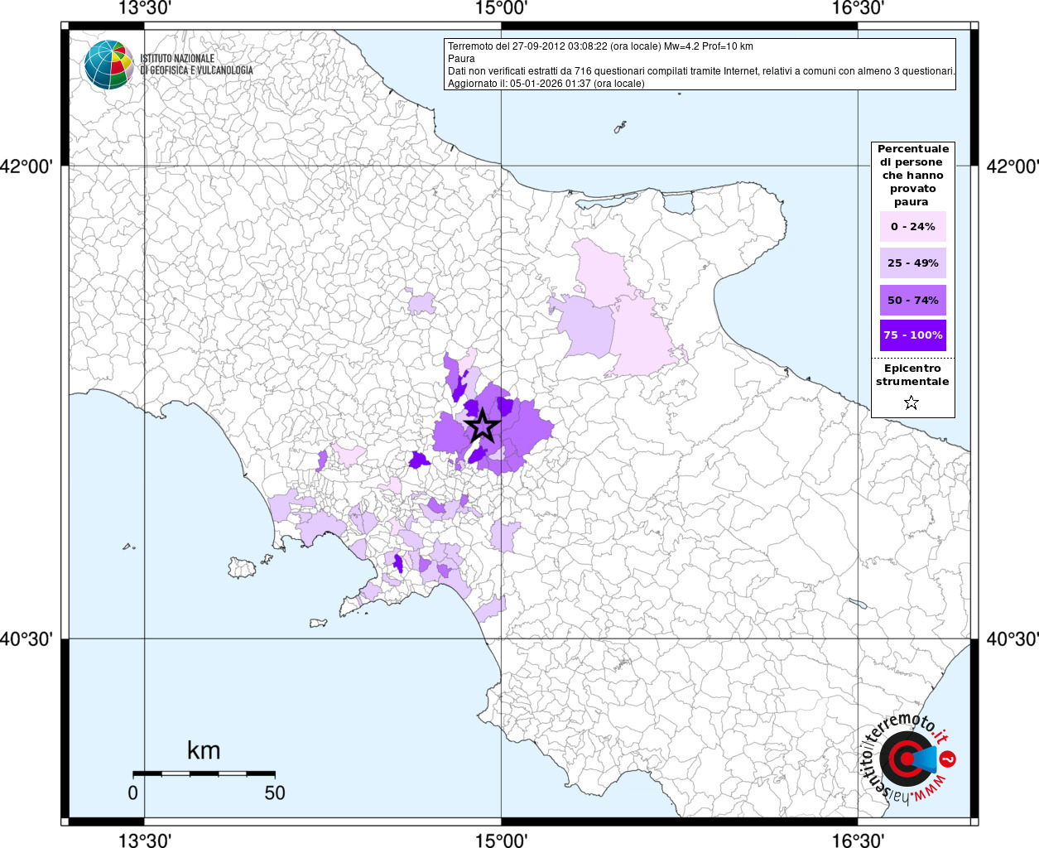Click the Percentuale di persone legend title
This screenshot has height=848, width=1039.
(x=912, y=176)
